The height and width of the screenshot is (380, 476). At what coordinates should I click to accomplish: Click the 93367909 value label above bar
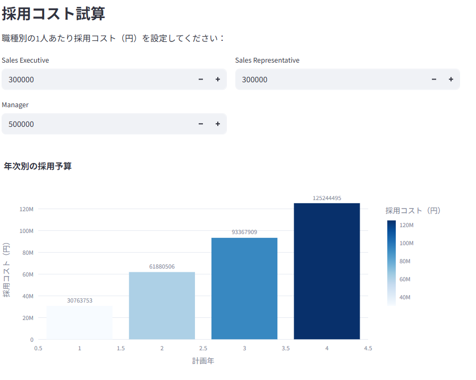pos(244,232)
